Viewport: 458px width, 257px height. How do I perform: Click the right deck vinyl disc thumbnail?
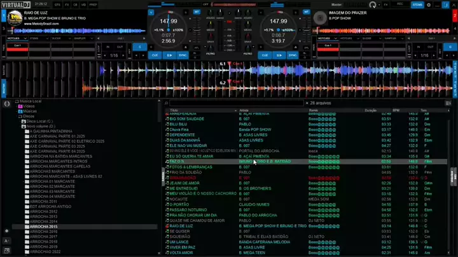[320, 18]
